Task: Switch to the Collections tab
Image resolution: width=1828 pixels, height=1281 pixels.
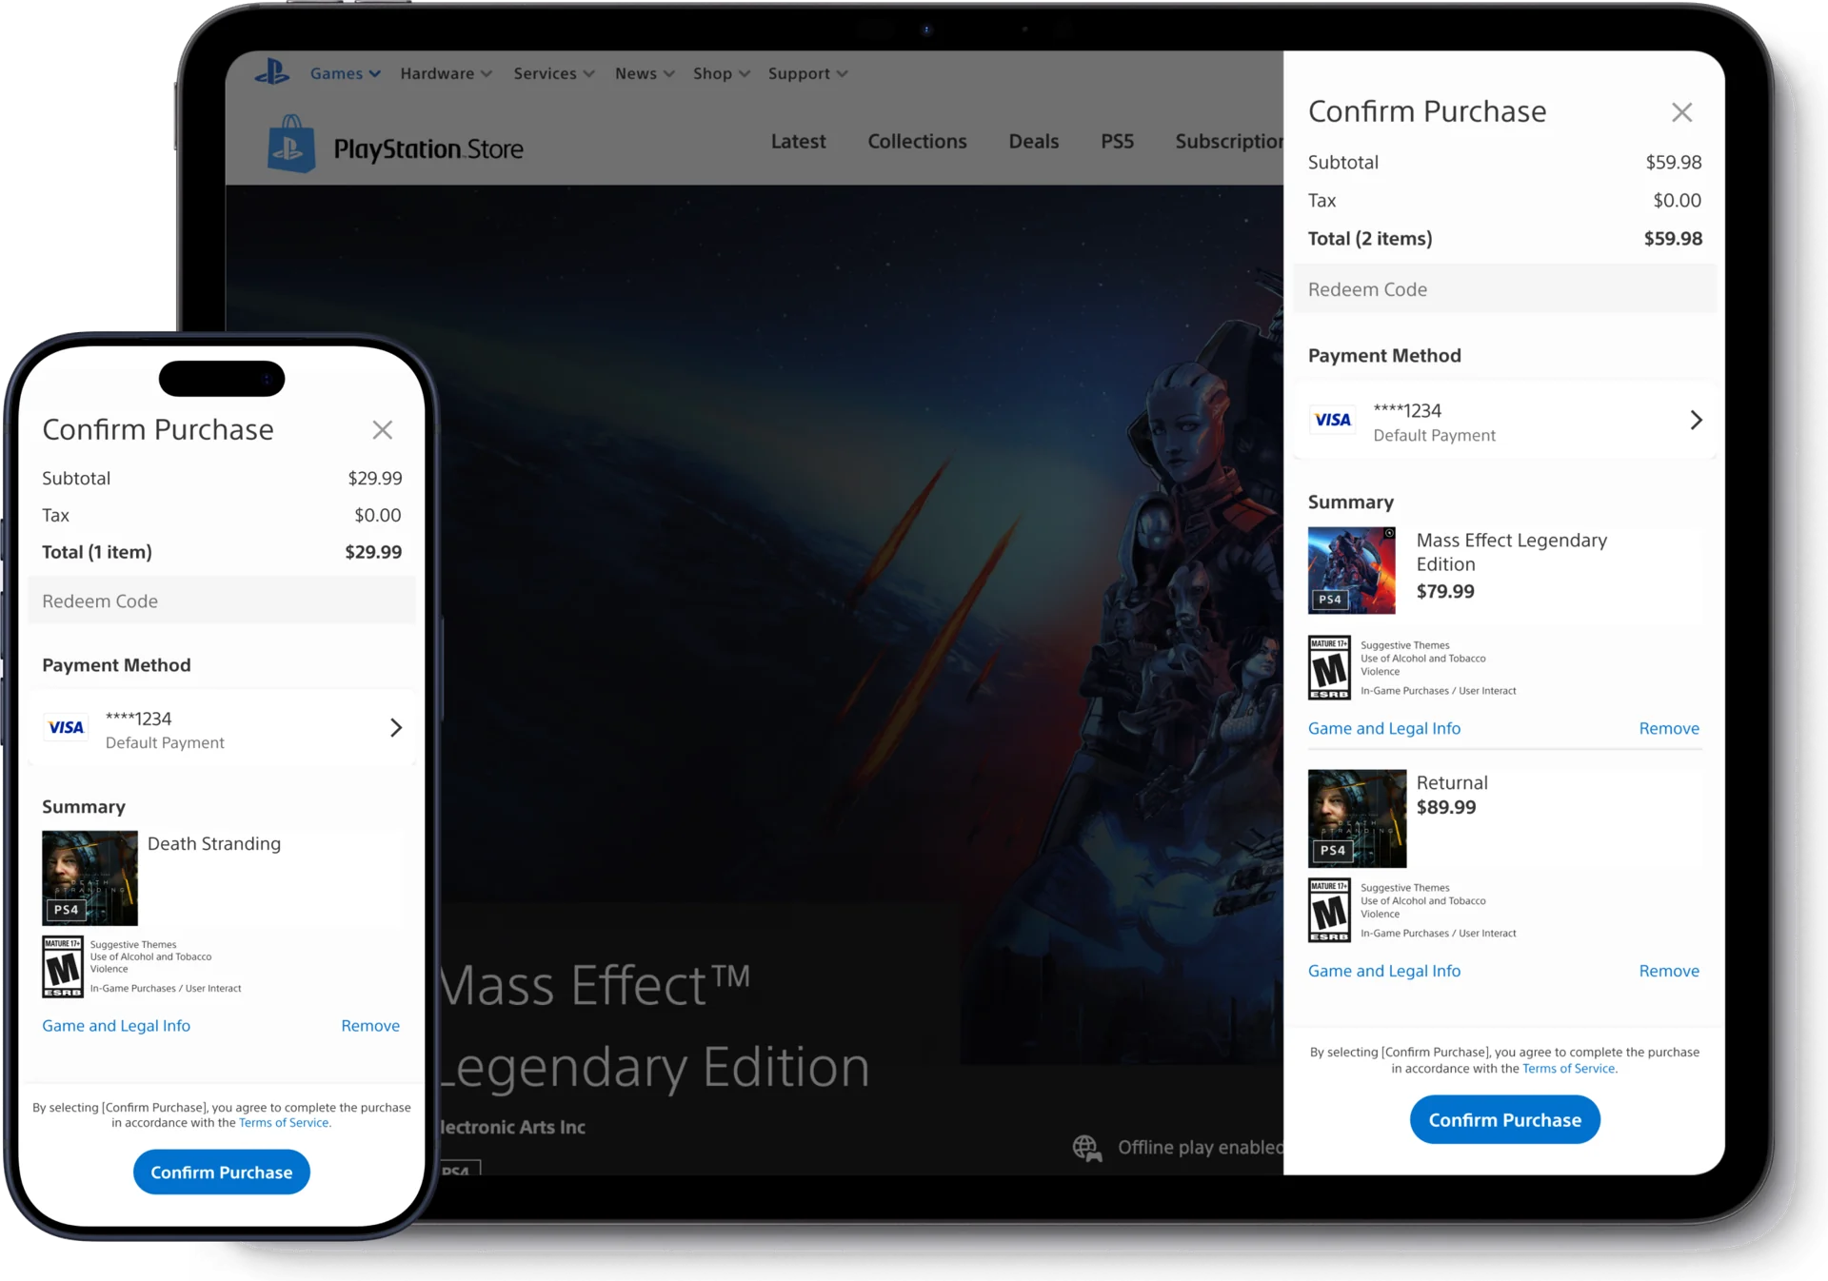Action: pyautogui.click(x=917, y=142)
